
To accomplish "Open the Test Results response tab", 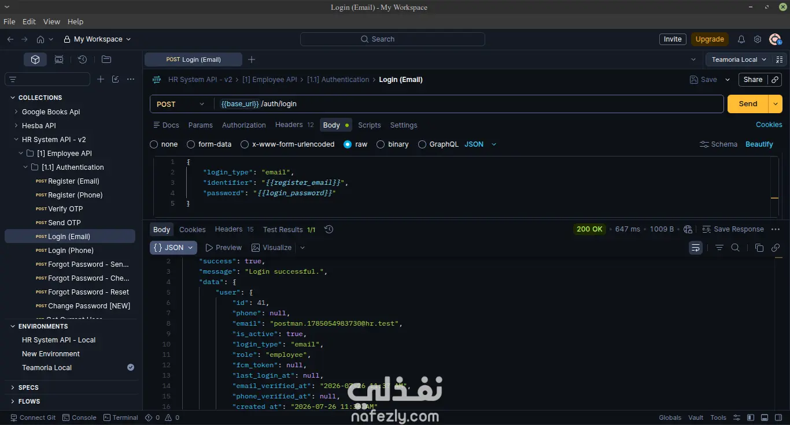I will click(x=289, y=229).
